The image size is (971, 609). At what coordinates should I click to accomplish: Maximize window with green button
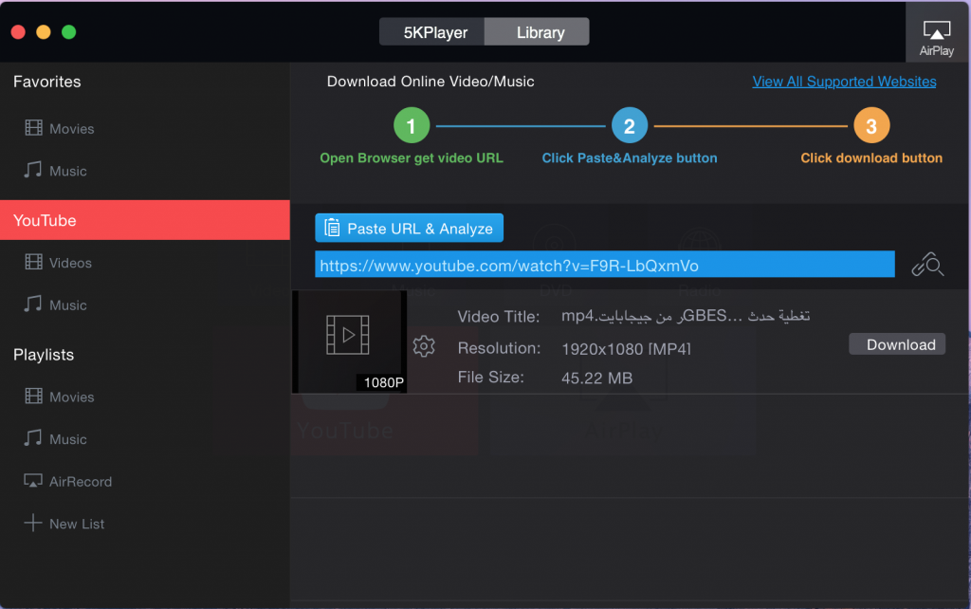pos(68,32)
